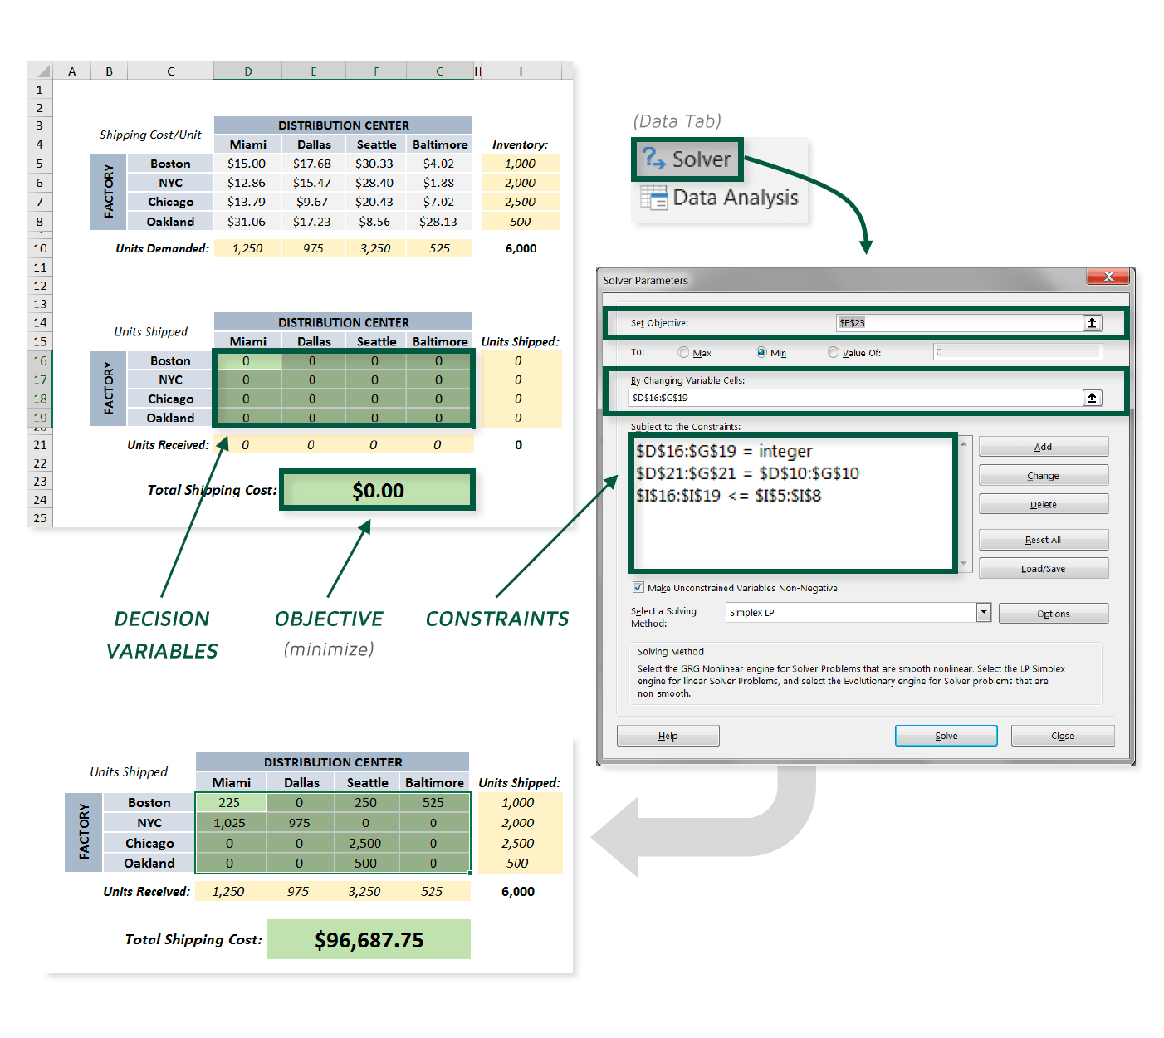This screenshot has width=1164, height=1038.
Task: Toggle Make Unconstrained Variables Non-Negative checkbox
Action: pos(638,588)
